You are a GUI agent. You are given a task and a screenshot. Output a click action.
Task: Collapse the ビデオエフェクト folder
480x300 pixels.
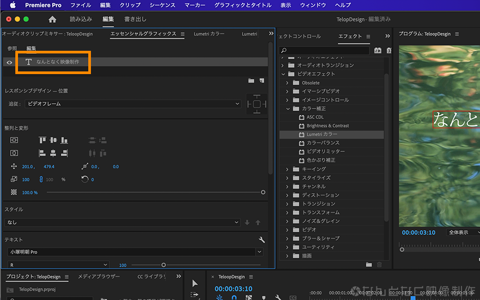[x=283, y=74]
